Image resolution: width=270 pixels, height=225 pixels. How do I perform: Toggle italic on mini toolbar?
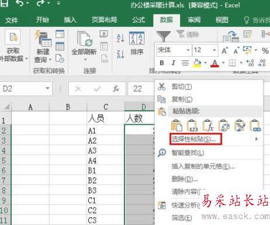(x=173, y=63)
